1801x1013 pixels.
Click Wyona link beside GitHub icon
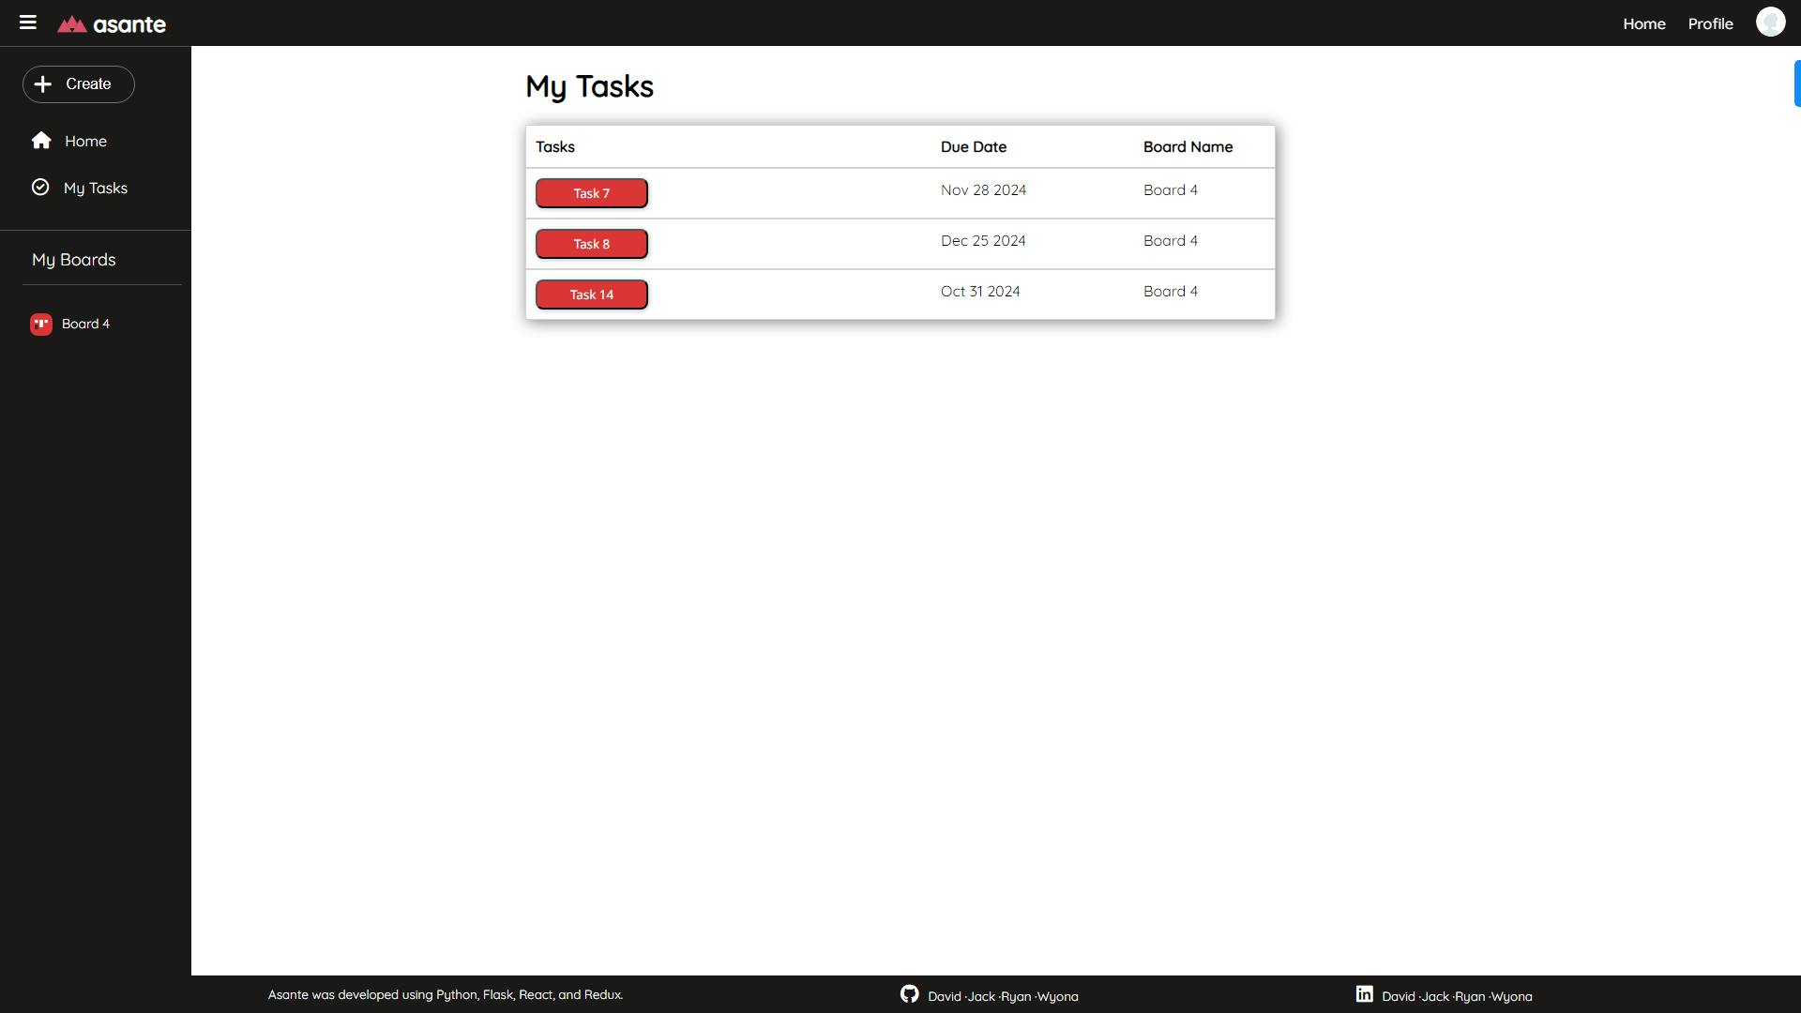tap(1058, 997)
